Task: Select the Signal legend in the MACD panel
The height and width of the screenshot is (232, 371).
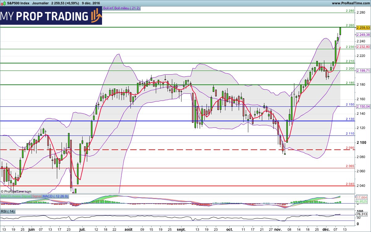Action: tap(37, 196)
